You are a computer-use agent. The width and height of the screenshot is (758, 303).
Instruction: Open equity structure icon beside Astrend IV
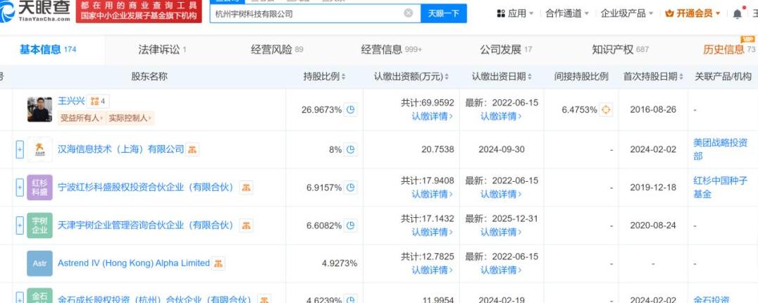click(218, 264)
